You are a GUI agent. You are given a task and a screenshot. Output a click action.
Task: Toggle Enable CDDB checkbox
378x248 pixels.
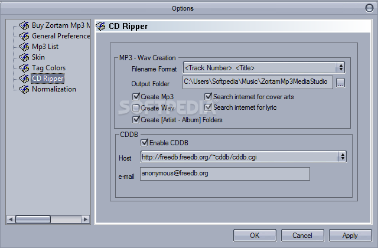pyautogui.click(x=144, y=143)
